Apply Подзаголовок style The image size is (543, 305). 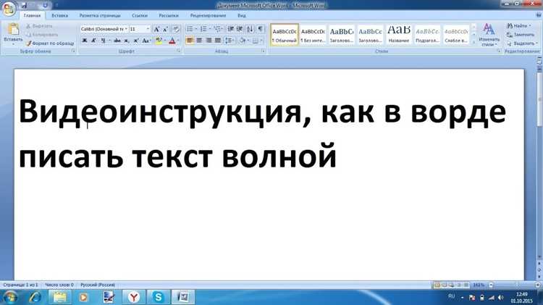[427, 35]
